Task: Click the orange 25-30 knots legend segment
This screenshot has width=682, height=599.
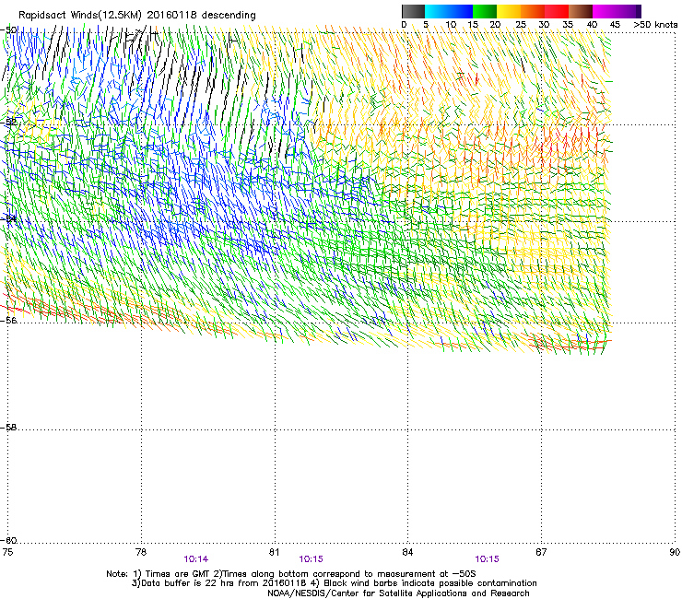Action: pos(533,11)
